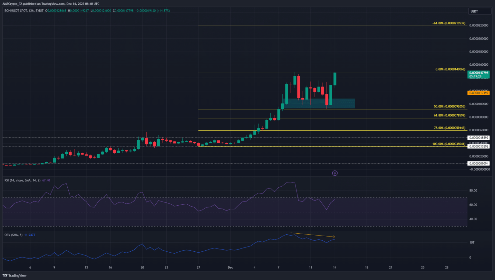Click the green current price label 0.0000147798
Image resolution: width=495 pixels, height=280 pixels.
479,73
